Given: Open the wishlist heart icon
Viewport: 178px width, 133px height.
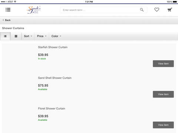Looking at the screenshot, I should click(157, 10).
